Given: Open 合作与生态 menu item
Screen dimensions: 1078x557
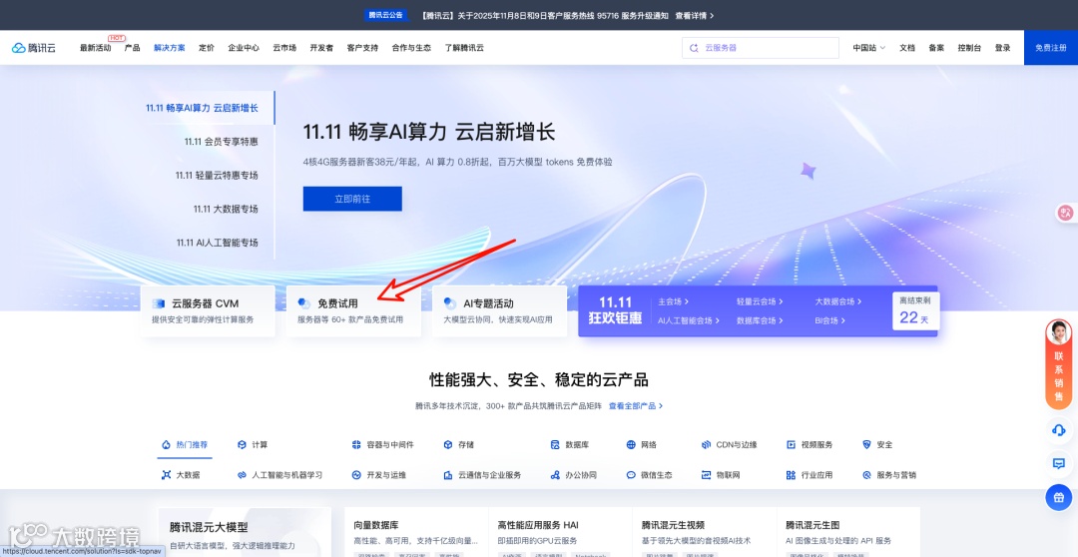Looking at the screenshot, I should (x=411, y=48).
